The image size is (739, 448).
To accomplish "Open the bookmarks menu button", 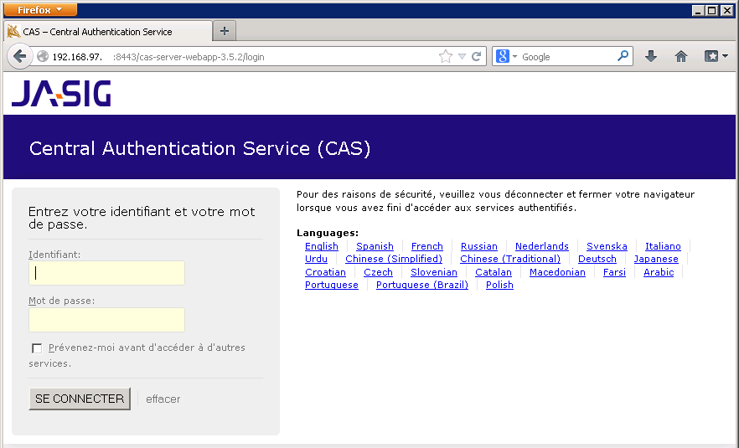I will [716, 57].
